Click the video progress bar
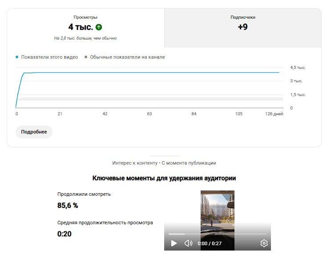Screen dimensions: 327x255 217,234
